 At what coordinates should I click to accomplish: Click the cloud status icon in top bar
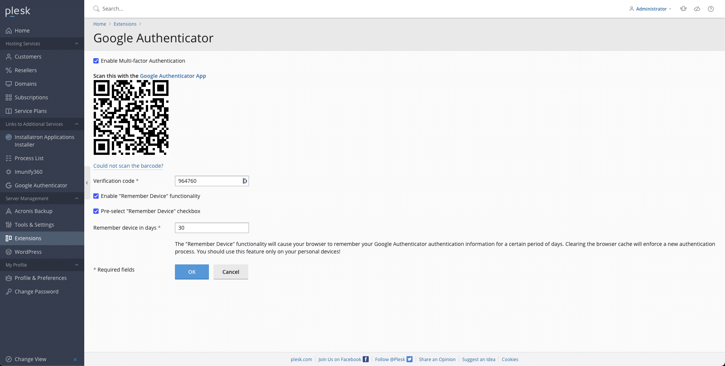coord(697,9)
